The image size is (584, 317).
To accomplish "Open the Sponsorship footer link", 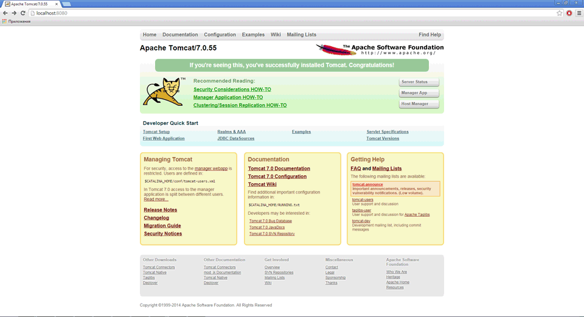I will [336, 278].
